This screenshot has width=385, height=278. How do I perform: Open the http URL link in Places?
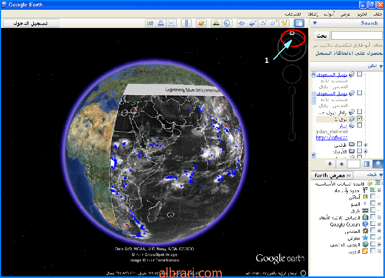(332, 138)
